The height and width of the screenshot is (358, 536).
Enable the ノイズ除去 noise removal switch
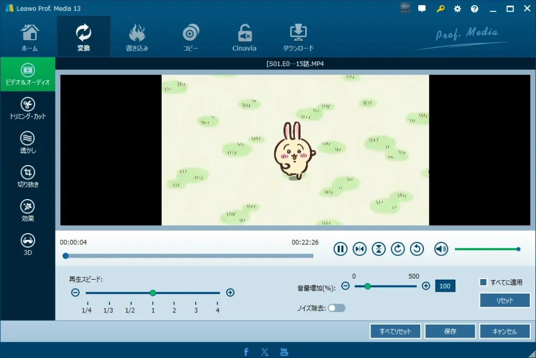tap(337, 308)
